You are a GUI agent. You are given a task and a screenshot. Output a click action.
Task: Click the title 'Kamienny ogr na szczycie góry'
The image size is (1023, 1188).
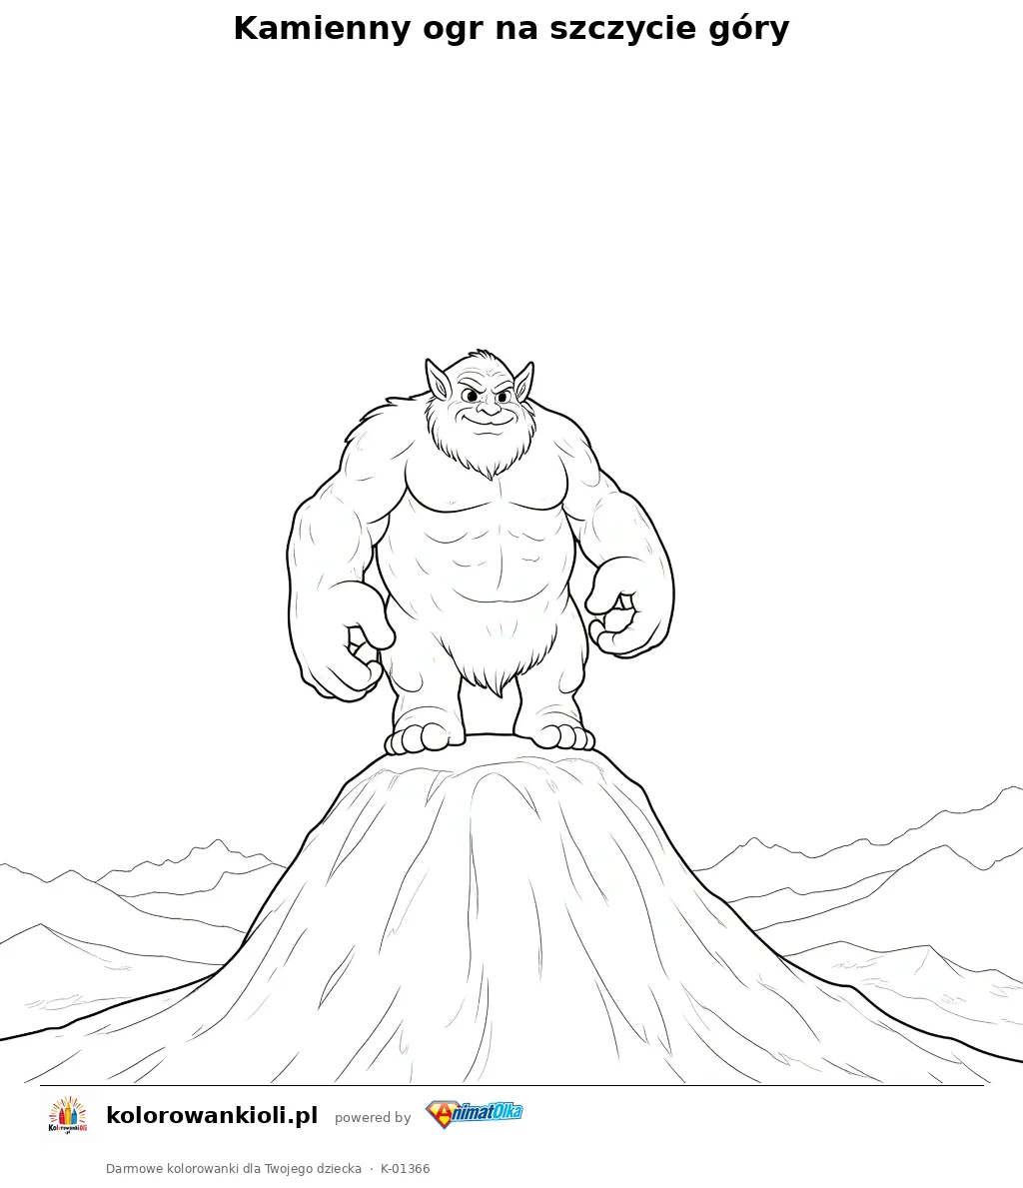pos(511,29)
